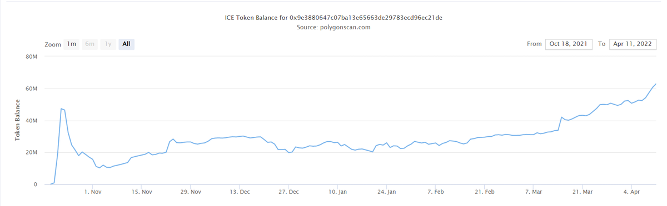The height and width of the screenshot is (206, 667).
Task: Select the 1y zoom range
Action: point(108,44)
